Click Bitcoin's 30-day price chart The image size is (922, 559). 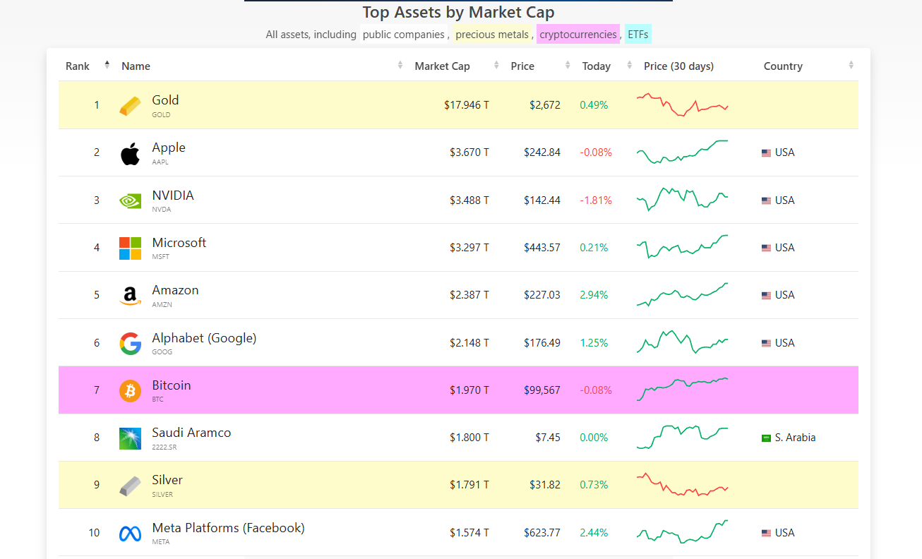coord(682,390)
